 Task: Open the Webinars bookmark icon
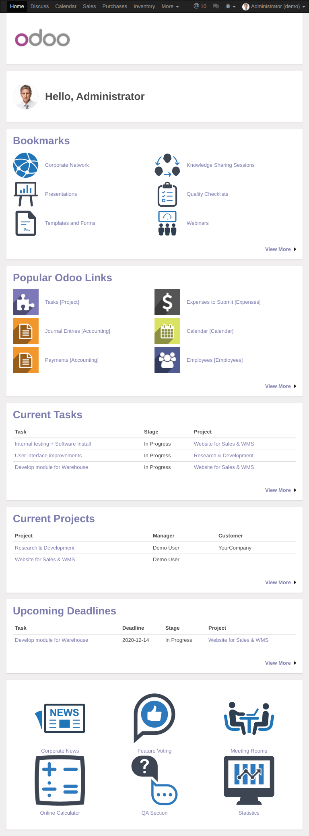pyautogui.click(x=167, y=223)
